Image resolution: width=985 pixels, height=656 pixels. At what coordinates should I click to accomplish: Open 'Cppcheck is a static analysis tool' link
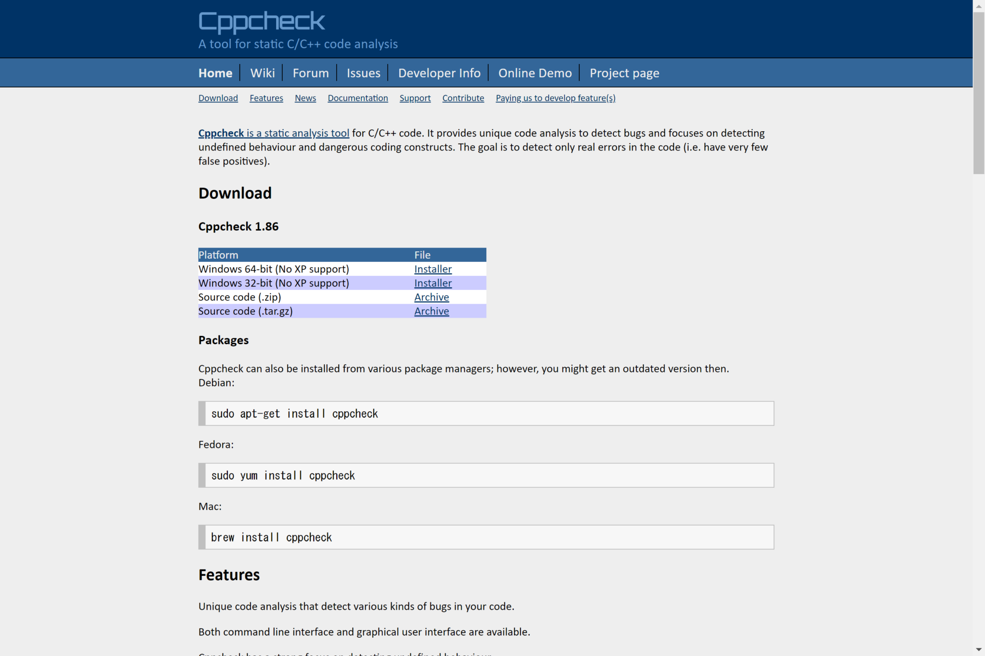[x=273, y=133]
